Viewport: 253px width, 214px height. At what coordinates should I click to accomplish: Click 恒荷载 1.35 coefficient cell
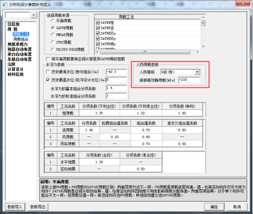coord(99,113)
